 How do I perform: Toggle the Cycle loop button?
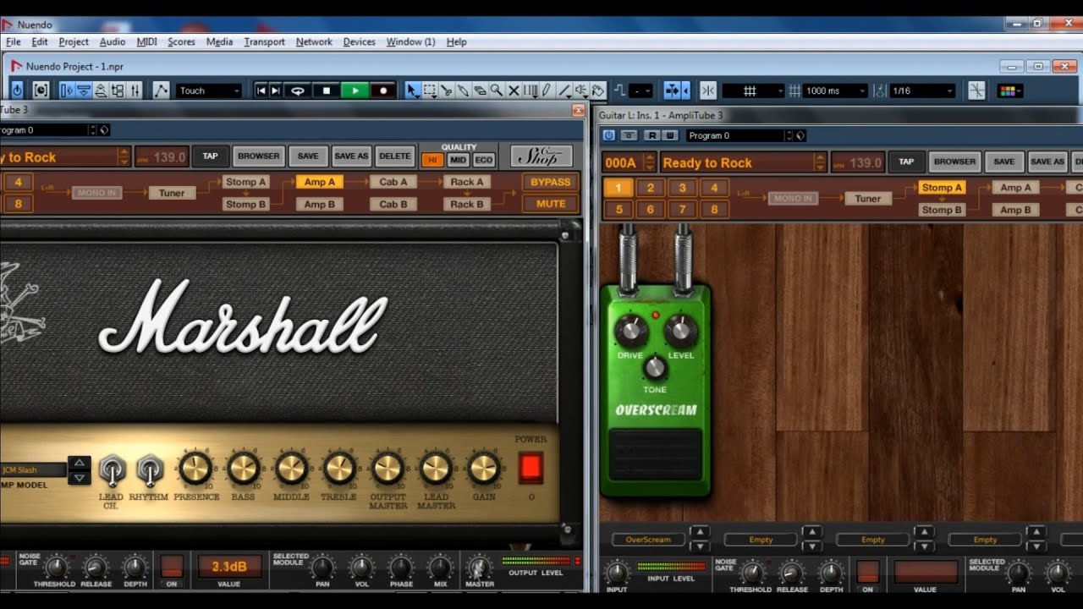[x=298, y=91]
